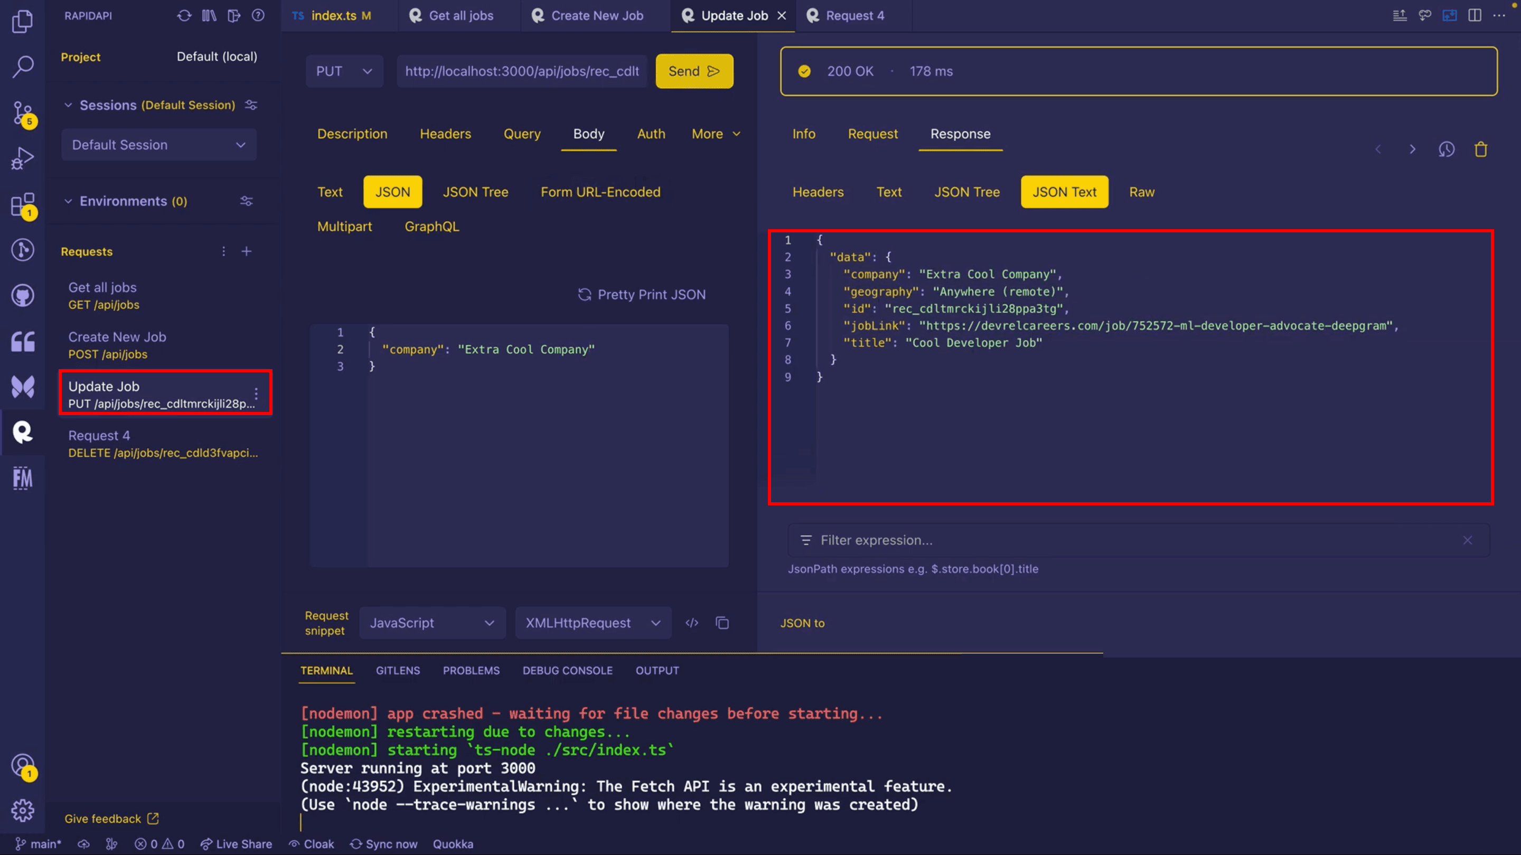Open the Run and Debug view
The image size is (1521, 855).
tap(22, 158)
